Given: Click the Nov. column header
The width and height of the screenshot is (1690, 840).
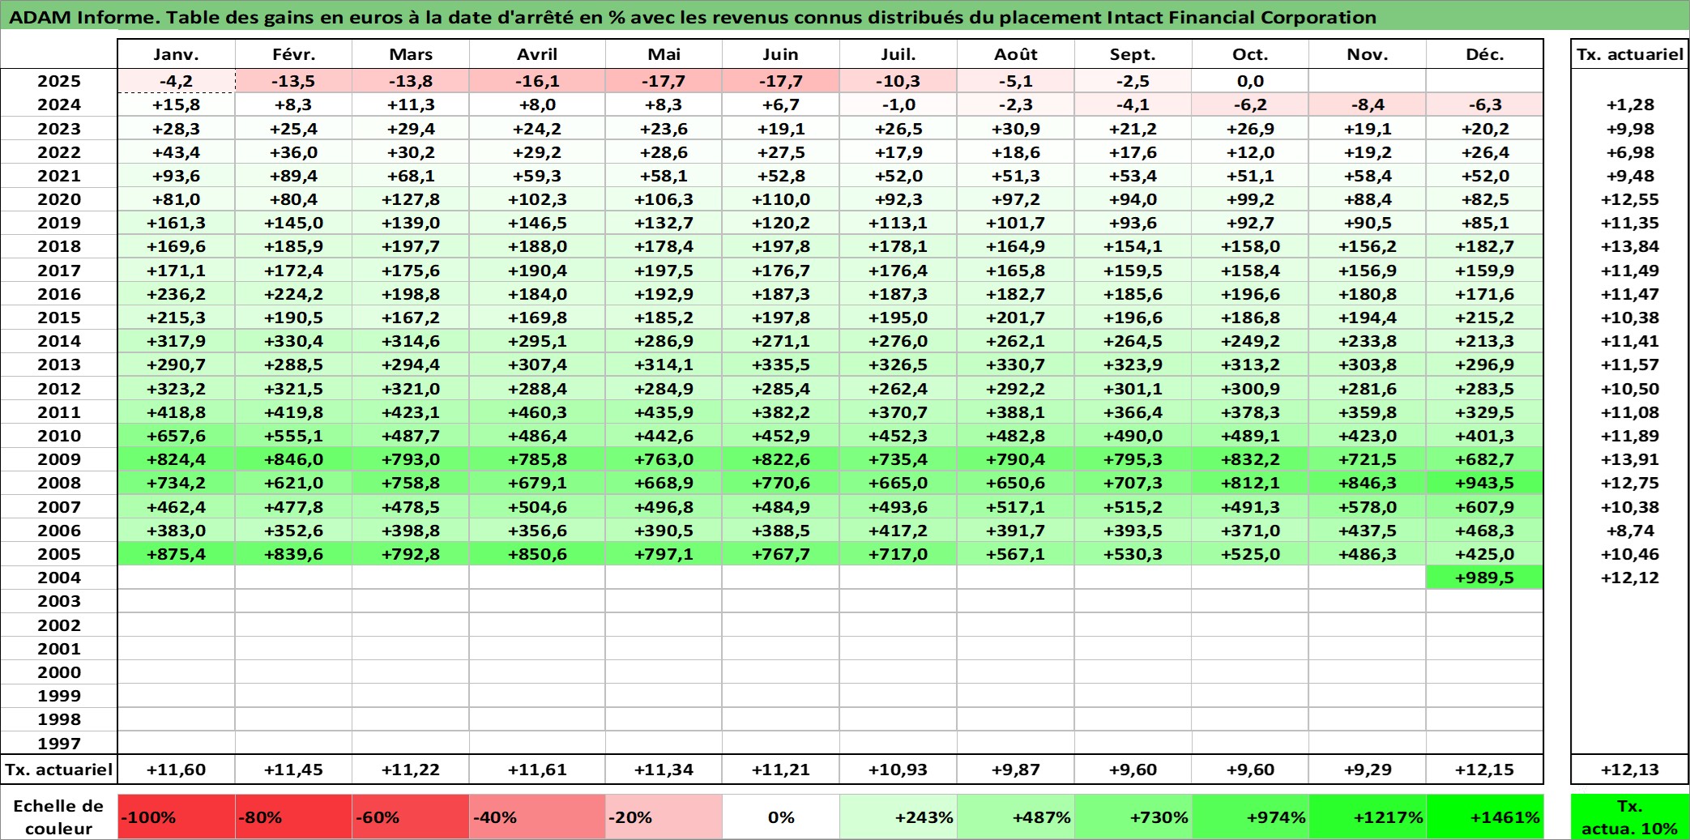Looking at the screenshot, I should 1368,54.
